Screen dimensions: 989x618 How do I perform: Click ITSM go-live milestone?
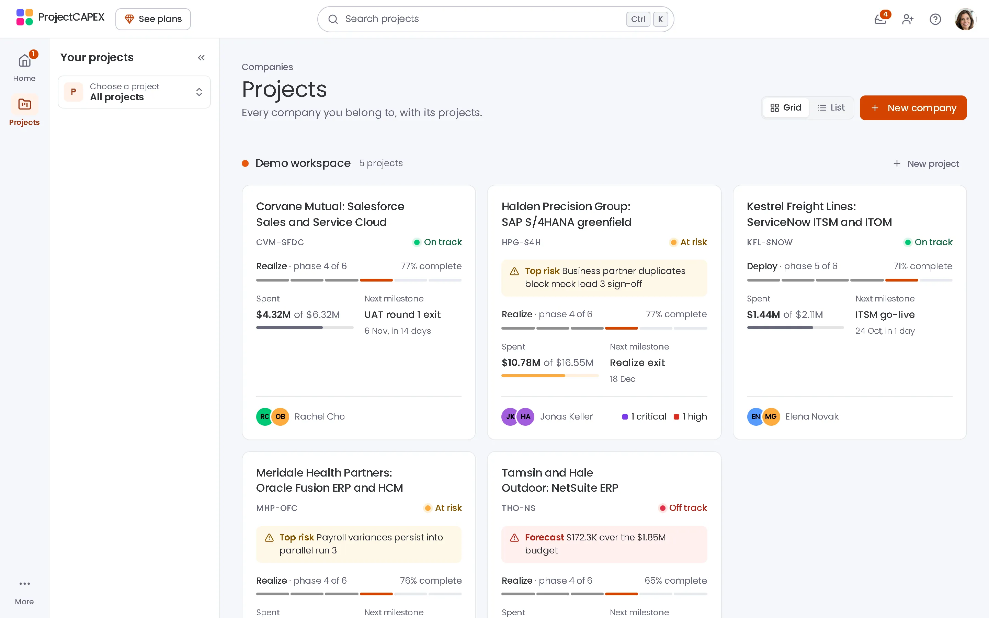coord(885,315)
